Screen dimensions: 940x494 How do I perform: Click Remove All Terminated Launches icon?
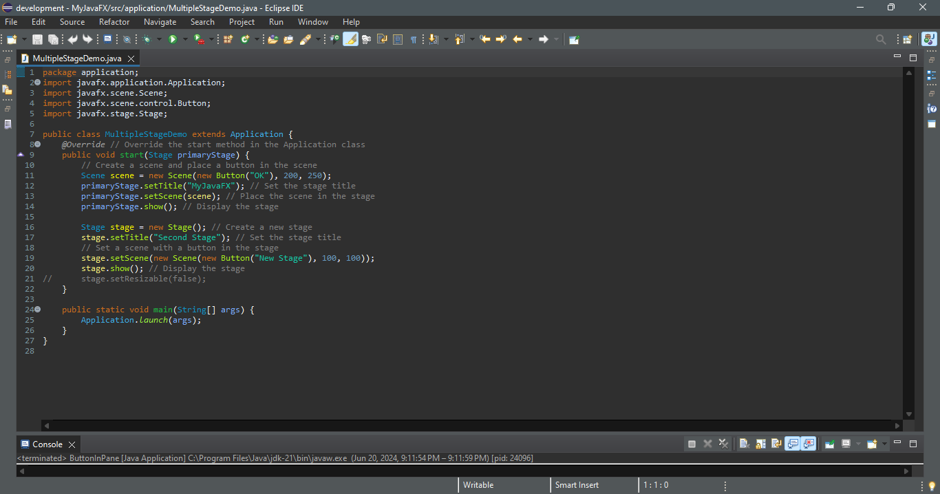723,444
